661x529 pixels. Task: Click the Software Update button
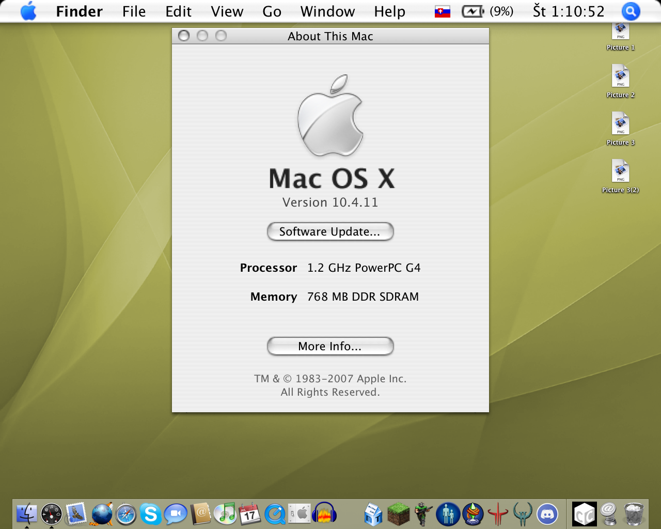[330, 231]
